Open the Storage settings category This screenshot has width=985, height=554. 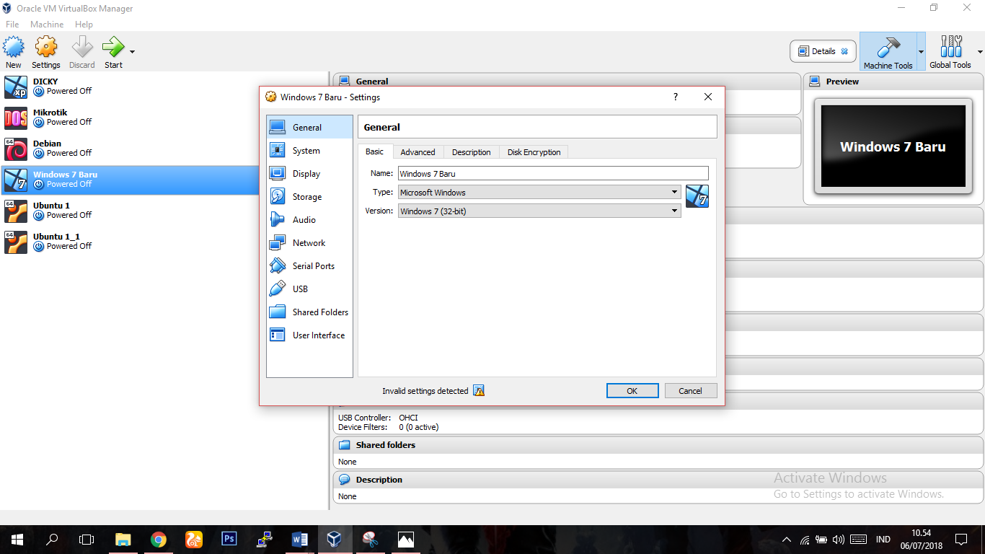[x=309, y=197]
